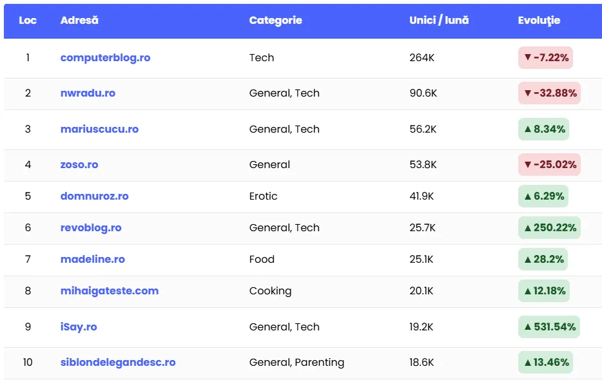Click the green 8.34% up-arrow badge
This screenshot has height=380, width=602.
[543, 129]
